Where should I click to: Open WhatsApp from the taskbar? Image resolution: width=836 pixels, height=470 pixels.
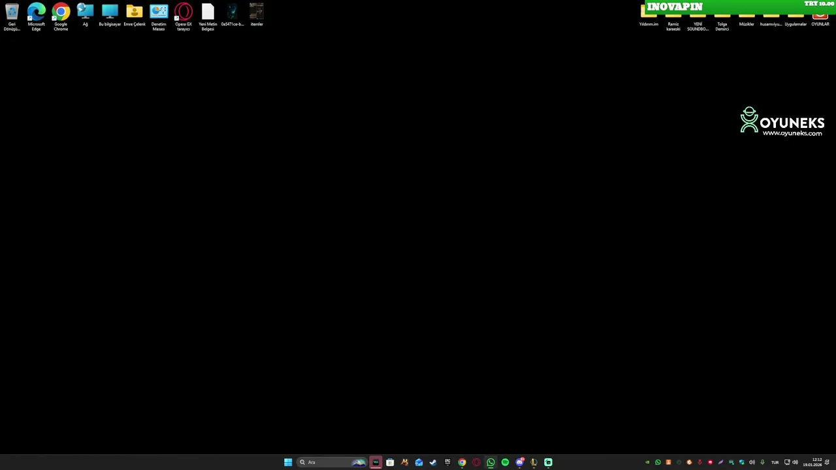[x=490, y=462]
